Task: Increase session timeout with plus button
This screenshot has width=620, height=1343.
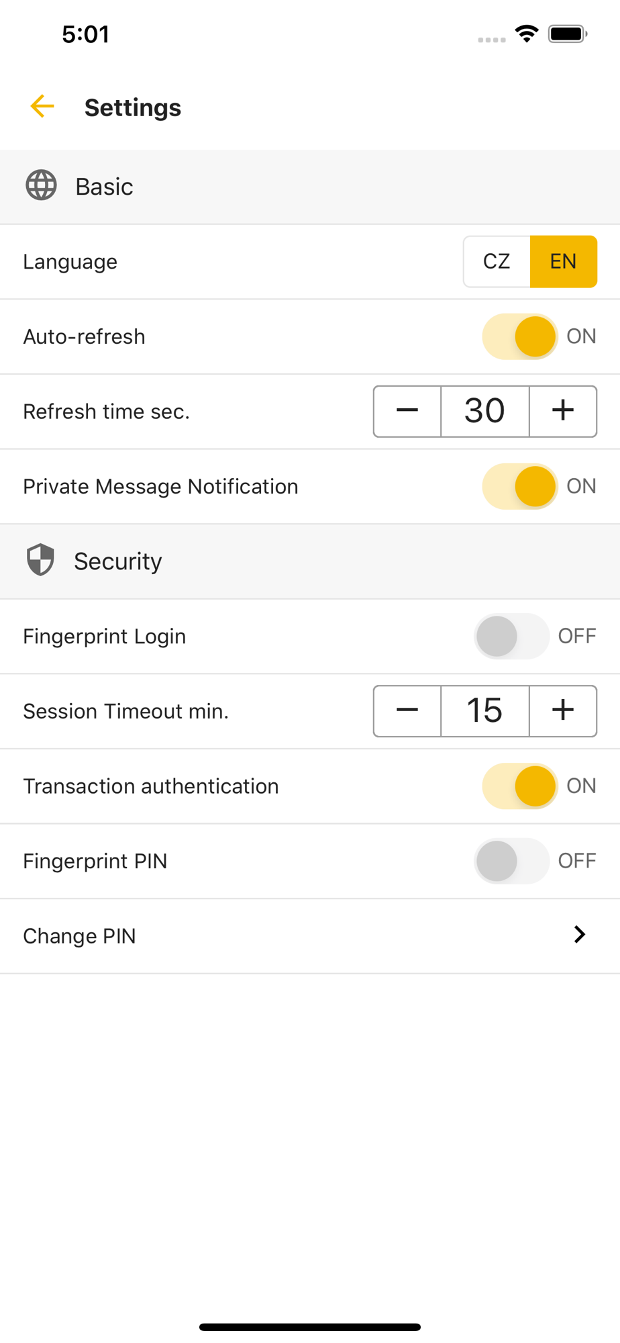Action: click(563, 710)
